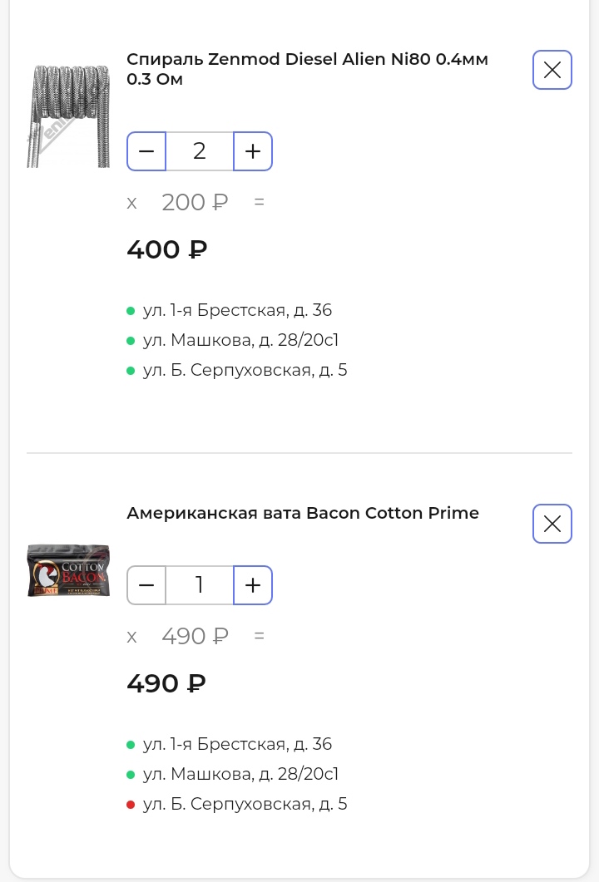Select 1-я Брестская address under Zenmod coil

[x=237, y=310]
